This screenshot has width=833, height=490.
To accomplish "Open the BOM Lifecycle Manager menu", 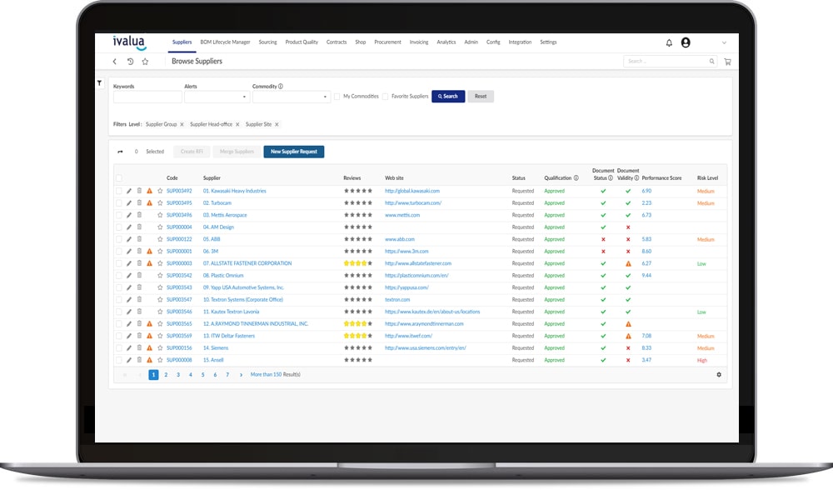I will point(225,42).
